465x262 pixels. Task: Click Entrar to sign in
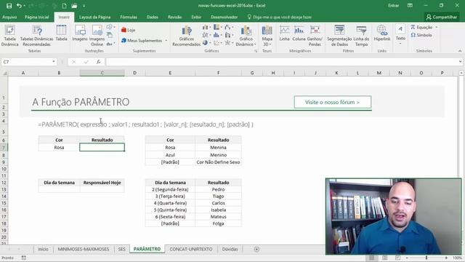pyautogui.click(x=394, y=6)
